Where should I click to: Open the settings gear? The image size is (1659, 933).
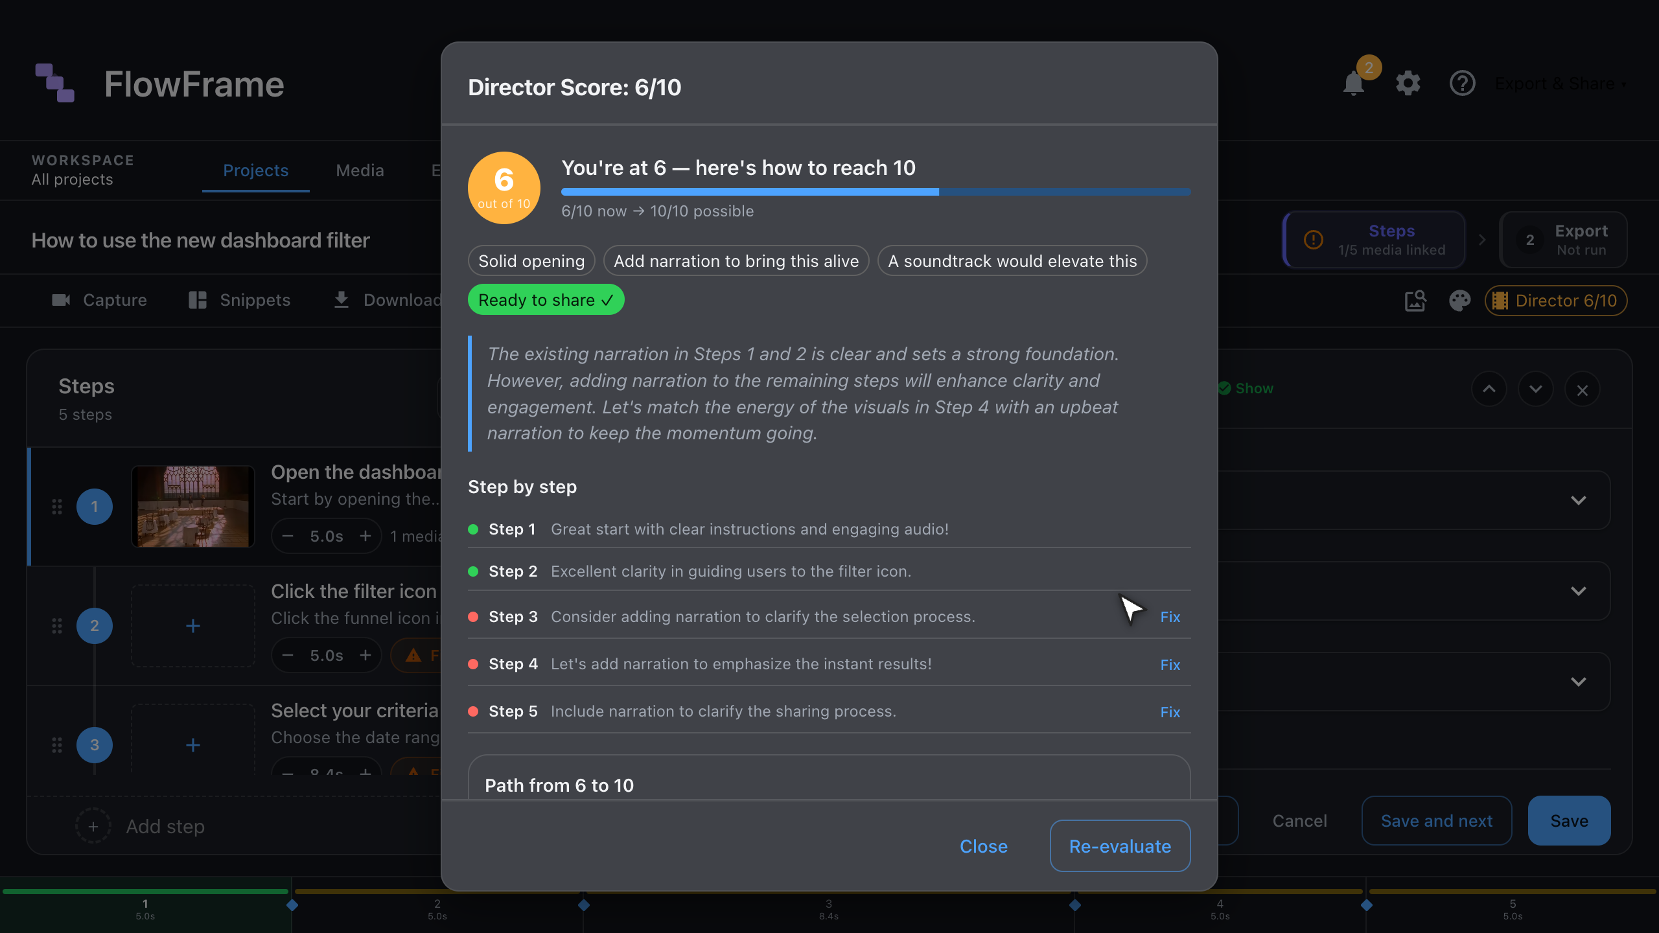click(1408, 84)
